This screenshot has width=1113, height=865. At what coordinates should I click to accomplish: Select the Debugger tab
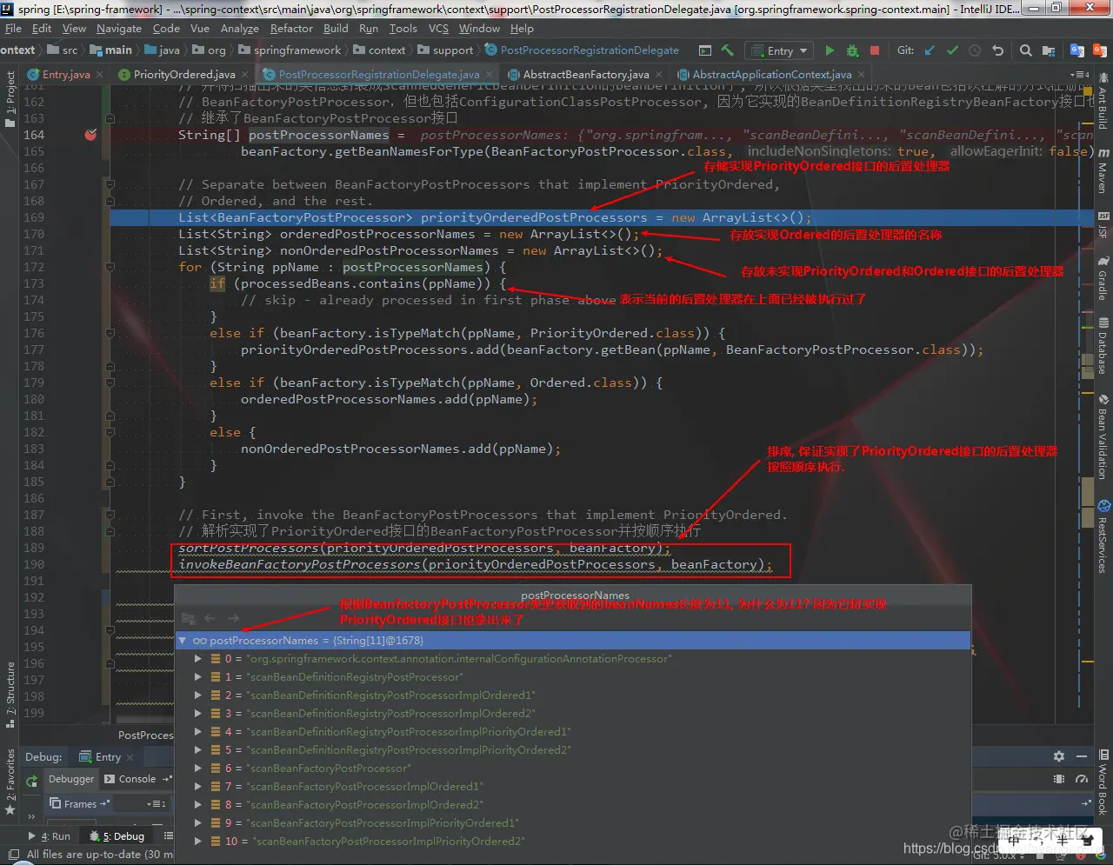coord(71,779)
